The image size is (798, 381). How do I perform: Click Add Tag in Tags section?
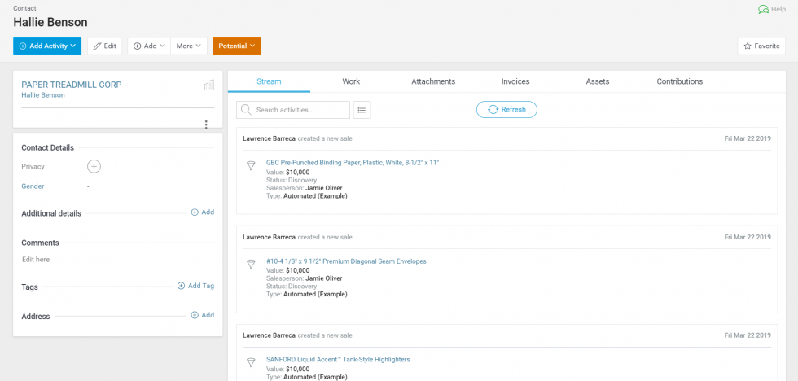[x=195, y=286]
